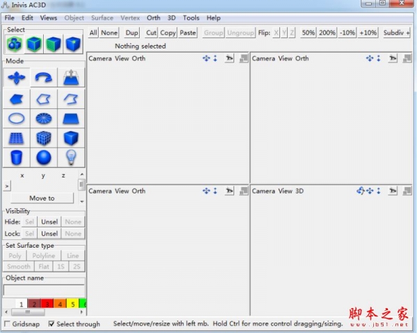Screen dimensions: 417x333
Task: Open View menu of top-left view
Action: click(x=122, y=58)
